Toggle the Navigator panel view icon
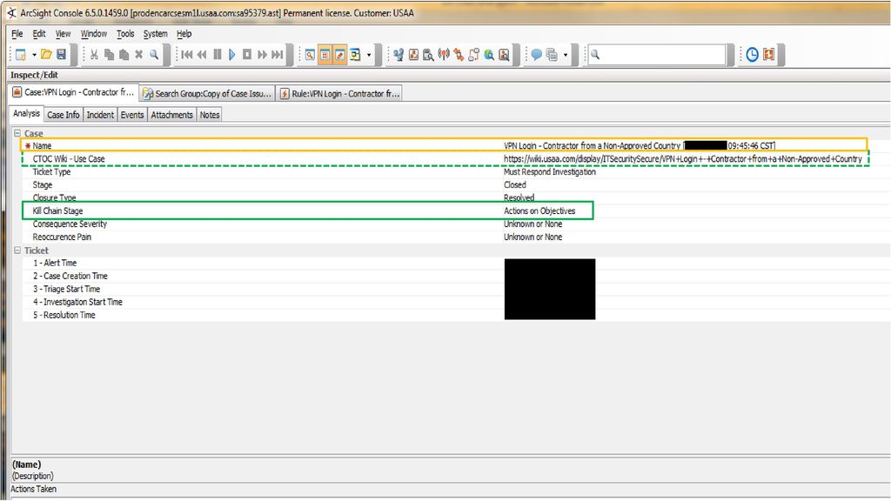This screenshot has height=501, width=891. coord(310,55)
